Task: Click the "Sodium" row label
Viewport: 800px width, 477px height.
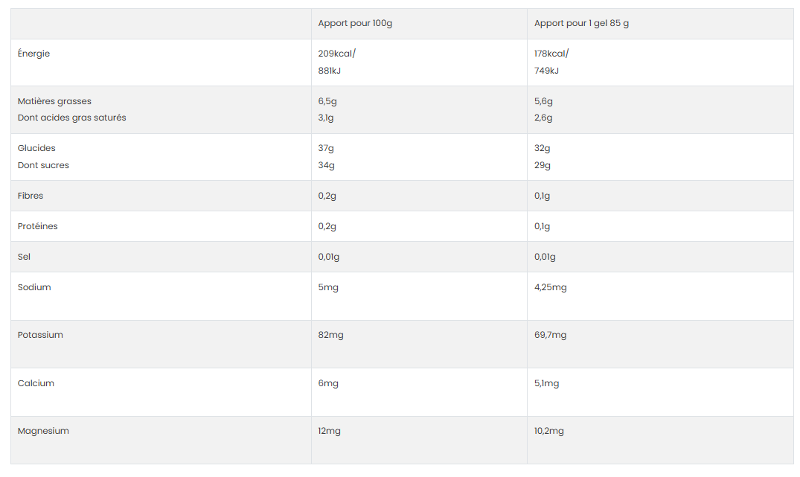Action: tap(34, 287)
